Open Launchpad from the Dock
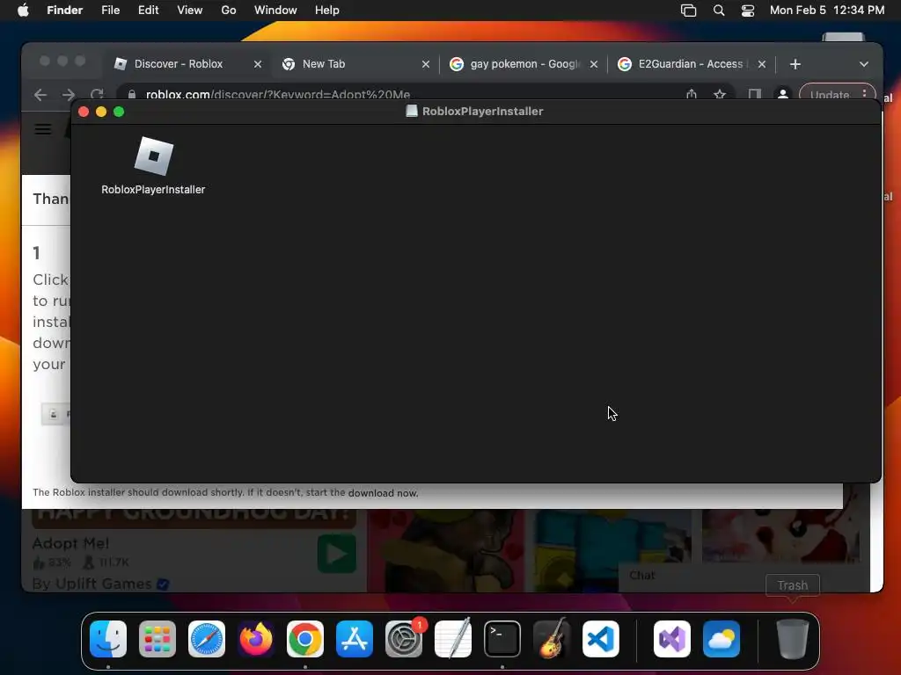This screenshot has height=675, width=901. pyautogui.click(x=157, y=639)
